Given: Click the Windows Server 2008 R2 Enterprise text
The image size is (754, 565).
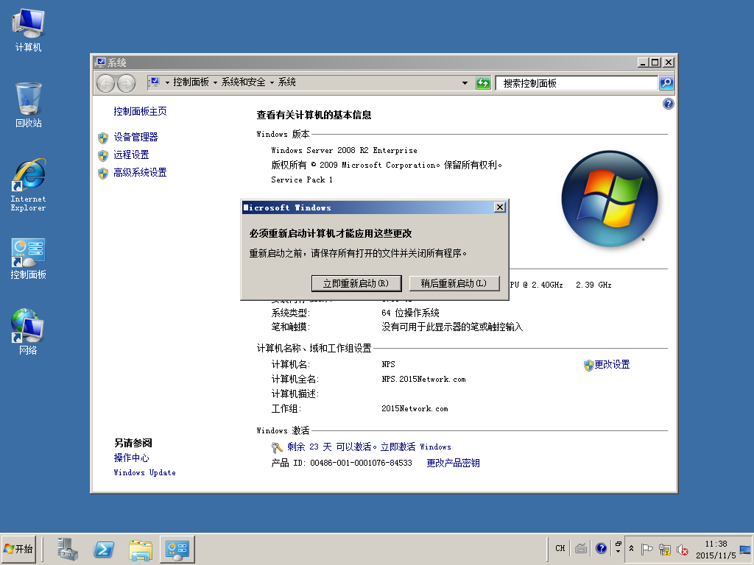Looking at the screenshot, I should tap(344, 150).
